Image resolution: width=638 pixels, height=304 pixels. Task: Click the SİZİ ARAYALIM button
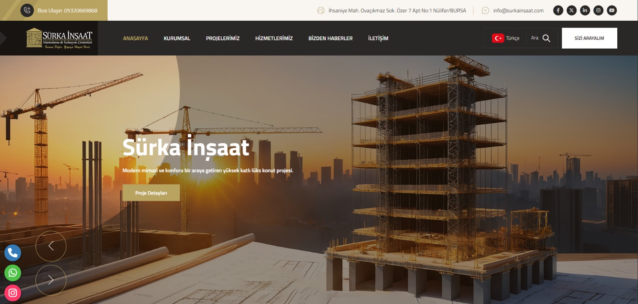coord(589,38)
